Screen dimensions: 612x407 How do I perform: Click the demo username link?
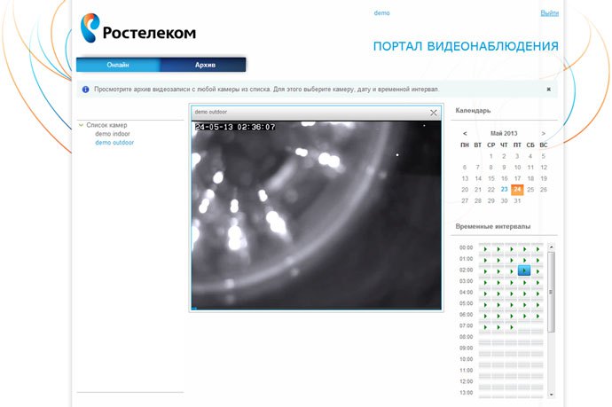[x=381, y=13]
